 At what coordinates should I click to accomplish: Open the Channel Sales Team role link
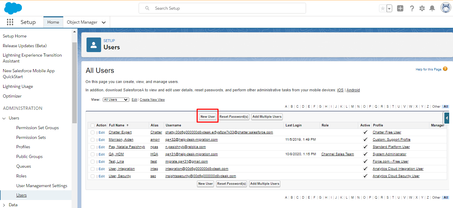pos(338,154)
